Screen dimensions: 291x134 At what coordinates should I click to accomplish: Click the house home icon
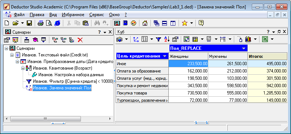pyautogui.click(x=145, y=23)
